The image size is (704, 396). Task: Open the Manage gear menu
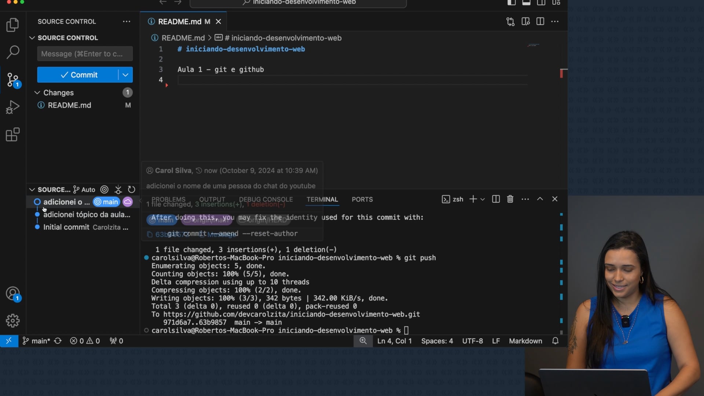pos(12,321)
